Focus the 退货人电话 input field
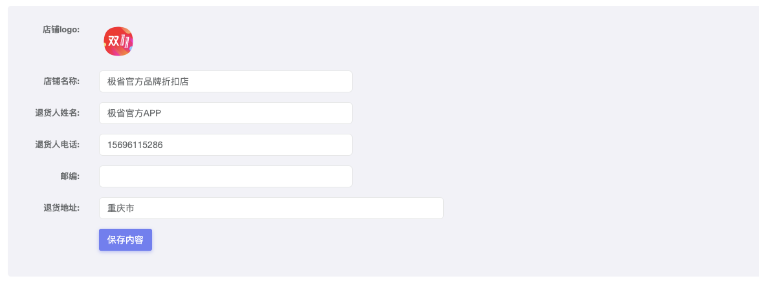 pos(226,145)
